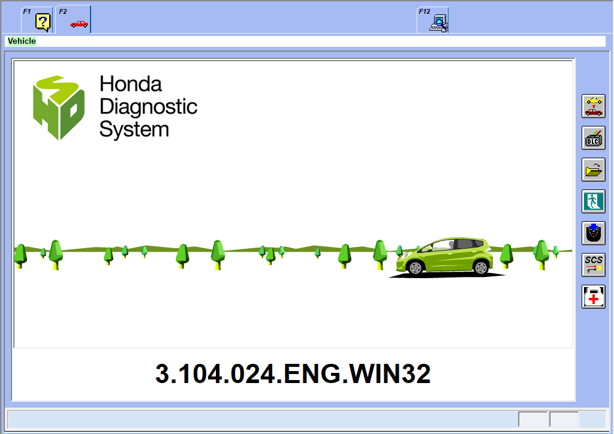Image resolution: width=614 pixels, height=434 pixels.
Task: Select the F2 vehicle tab with the red car
Action: pos(74,20)
